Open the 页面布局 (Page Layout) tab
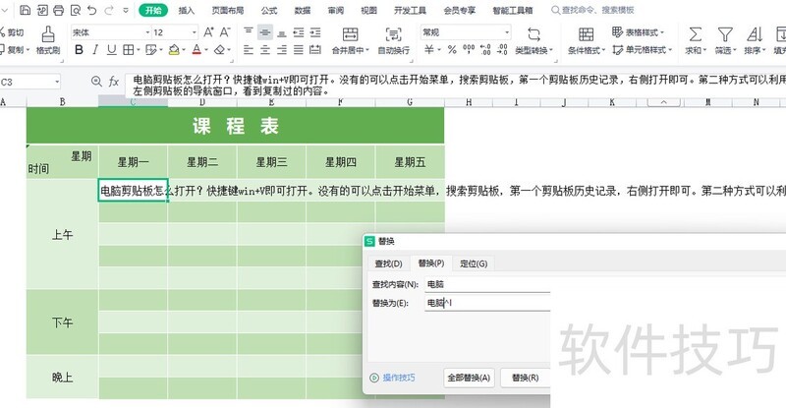The height and width of the screenshot is (408, 786). coord(228,10)
